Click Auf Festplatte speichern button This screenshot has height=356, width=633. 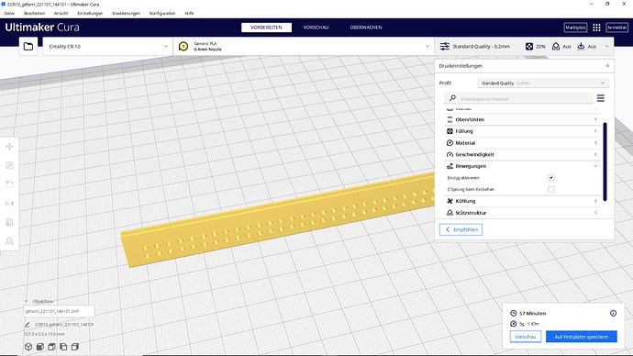coord(582,337)
